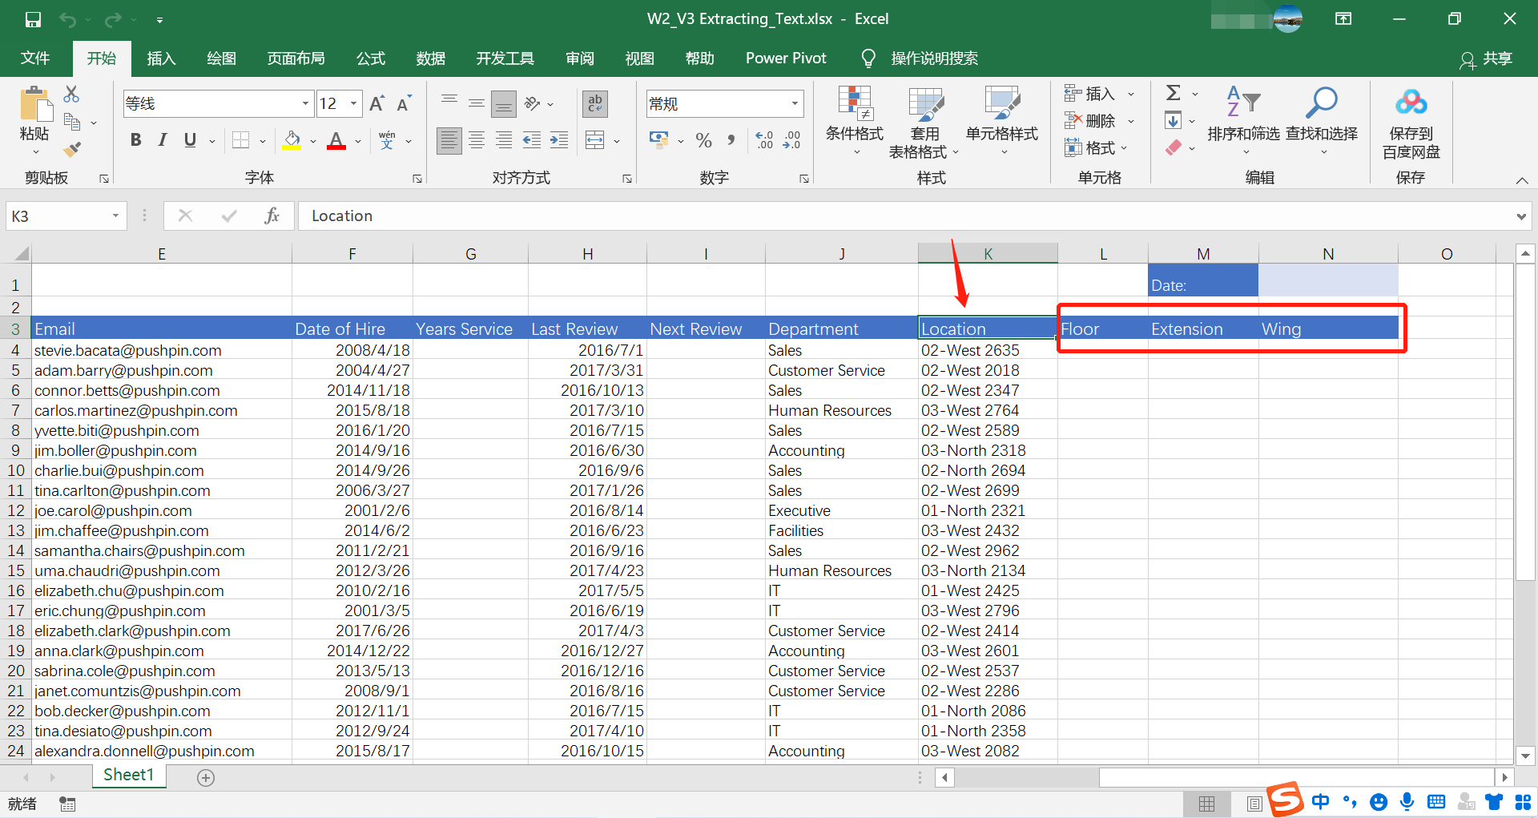Switch to the 审阅 (Review) tab
The height and width of the screenshot is (818, 1538).
click(x=580, y=58)
